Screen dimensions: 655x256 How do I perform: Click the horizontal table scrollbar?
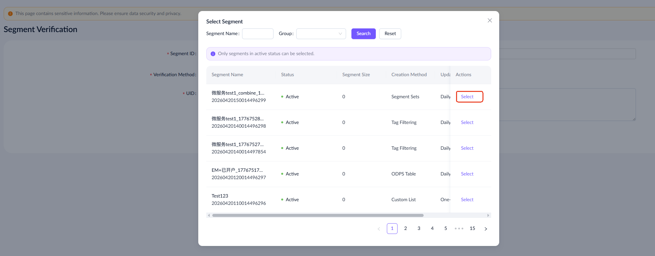pos(318,216)
